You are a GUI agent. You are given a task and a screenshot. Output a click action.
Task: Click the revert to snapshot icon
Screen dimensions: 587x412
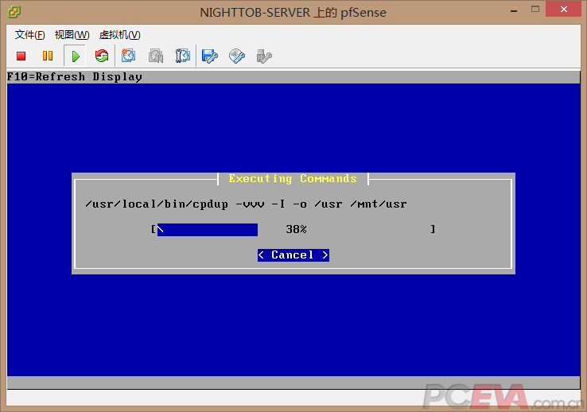click(156, 56)
